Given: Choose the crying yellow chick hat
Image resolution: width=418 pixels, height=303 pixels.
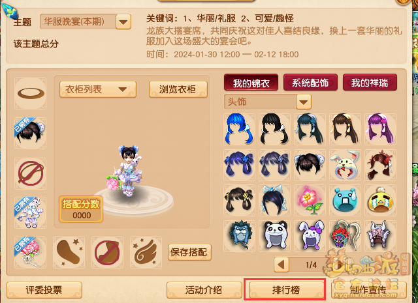Looking at the screenshot, I should pos(380,200).
